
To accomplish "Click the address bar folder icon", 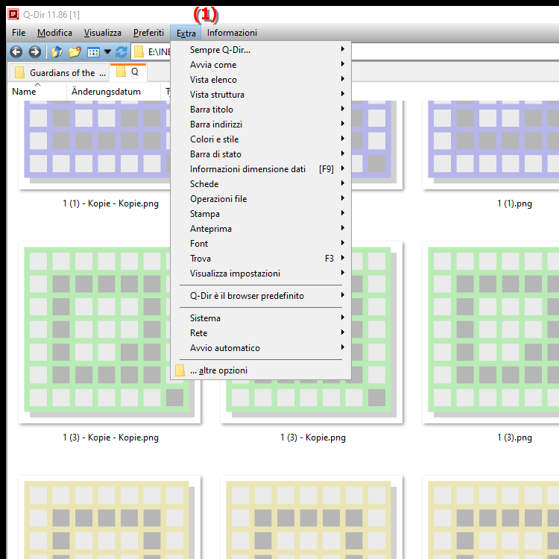I will click(139, 52).
